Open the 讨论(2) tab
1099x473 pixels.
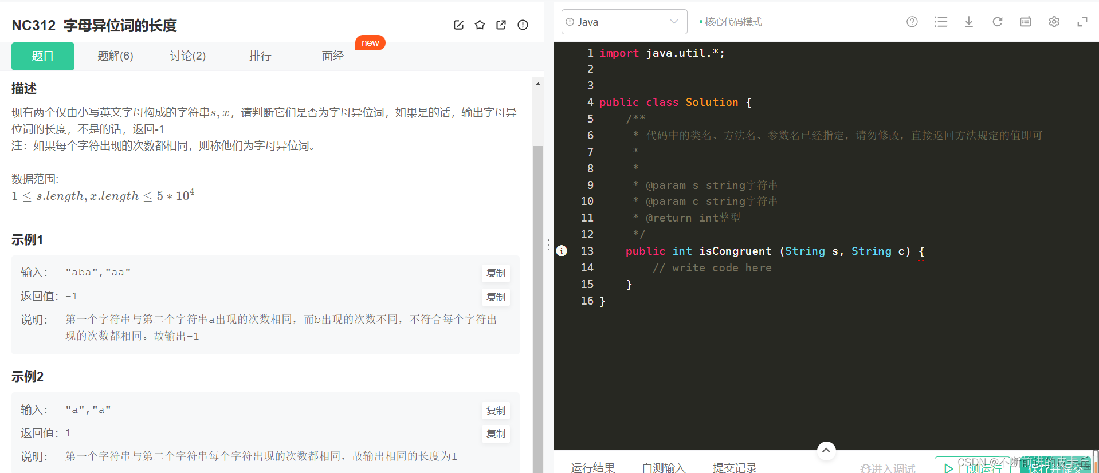tap(188, 56)
